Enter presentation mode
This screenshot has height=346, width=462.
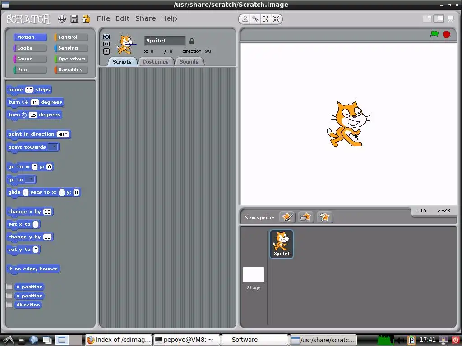[451, 19]
